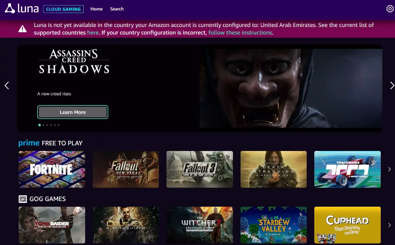This screenshot has height=245, width=395.
Task: Select the second carousel dot indicator
Action: [43, 125]
